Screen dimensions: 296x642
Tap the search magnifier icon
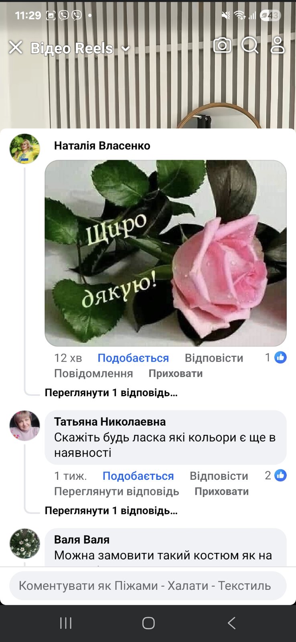(250, 45)
